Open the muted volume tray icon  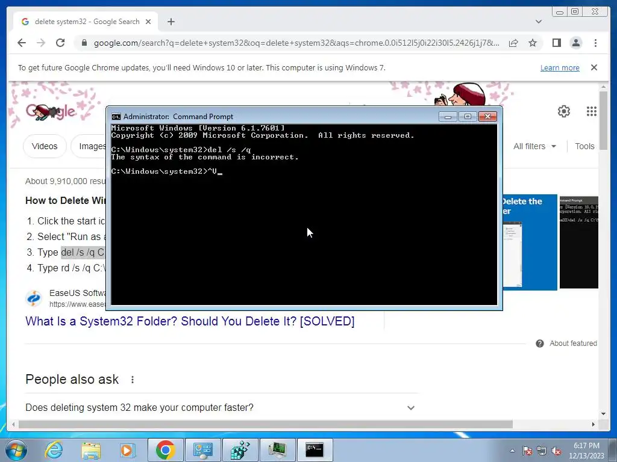pos(556,451)
